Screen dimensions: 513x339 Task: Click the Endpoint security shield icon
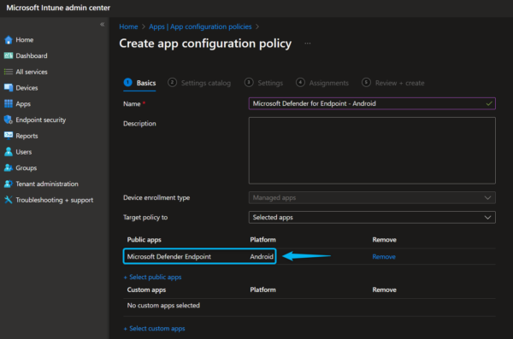pos(9,120)
